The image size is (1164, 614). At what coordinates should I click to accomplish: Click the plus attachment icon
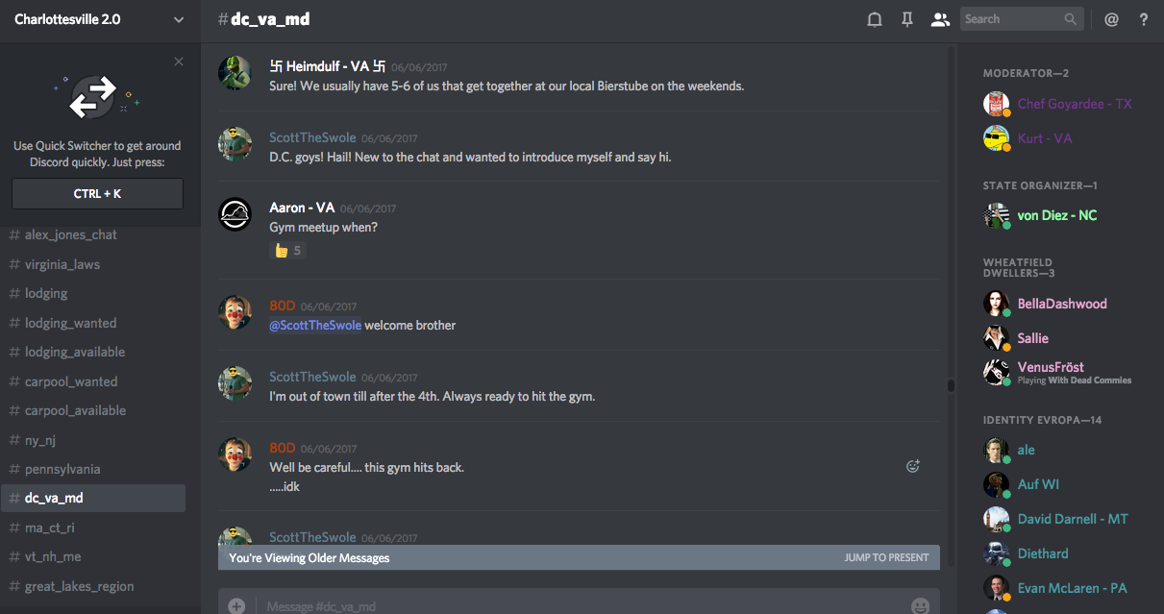click(236, 605)
